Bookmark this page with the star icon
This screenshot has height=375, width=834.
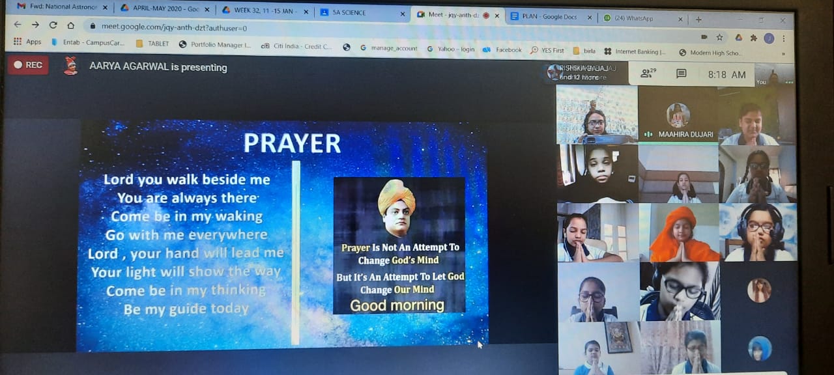[x=719, y=38]
